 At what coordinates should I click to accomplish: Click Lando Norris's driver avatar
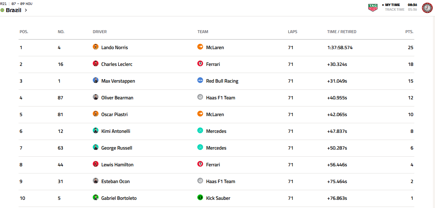96,47
